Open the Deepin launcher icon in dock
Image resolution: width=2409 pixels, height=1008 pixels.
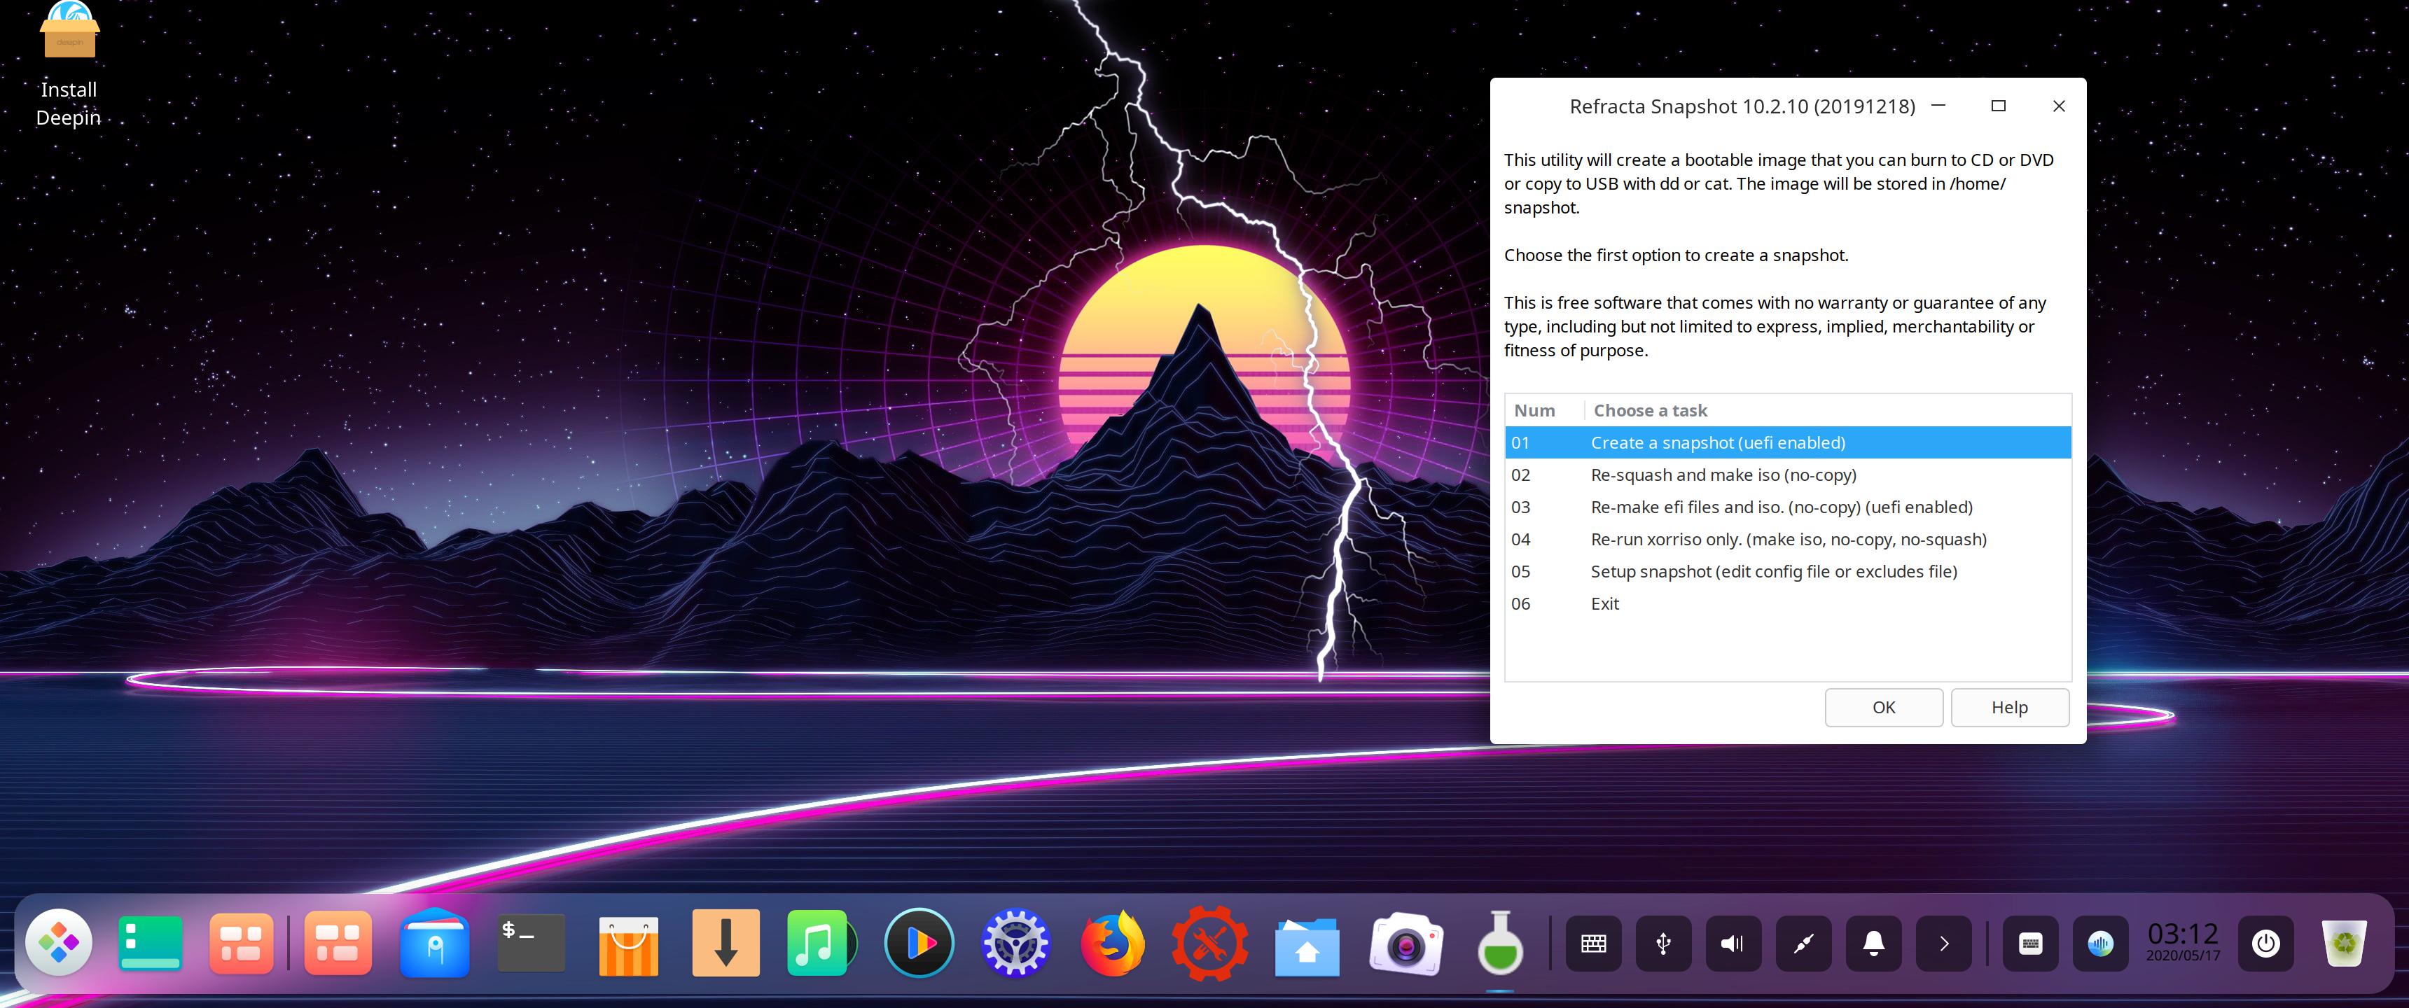59,942
